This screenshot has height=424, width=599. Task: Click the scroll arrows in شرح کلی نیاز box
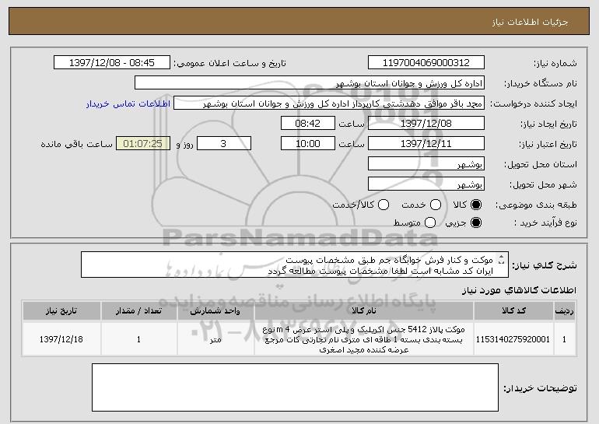click(x=502, y=260)
